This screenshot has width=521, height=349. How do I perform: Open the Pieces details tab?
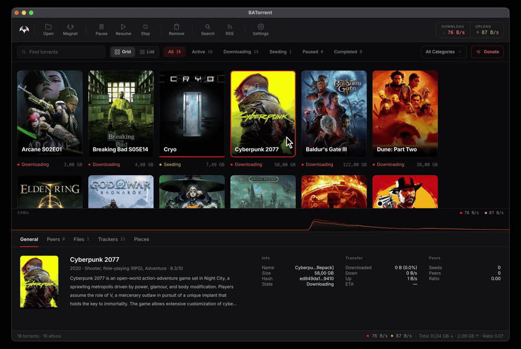point(141,239)
